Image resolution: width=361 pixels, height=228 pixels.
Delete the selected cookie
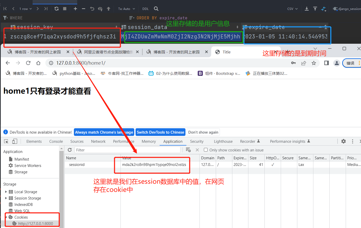point(197,150)
